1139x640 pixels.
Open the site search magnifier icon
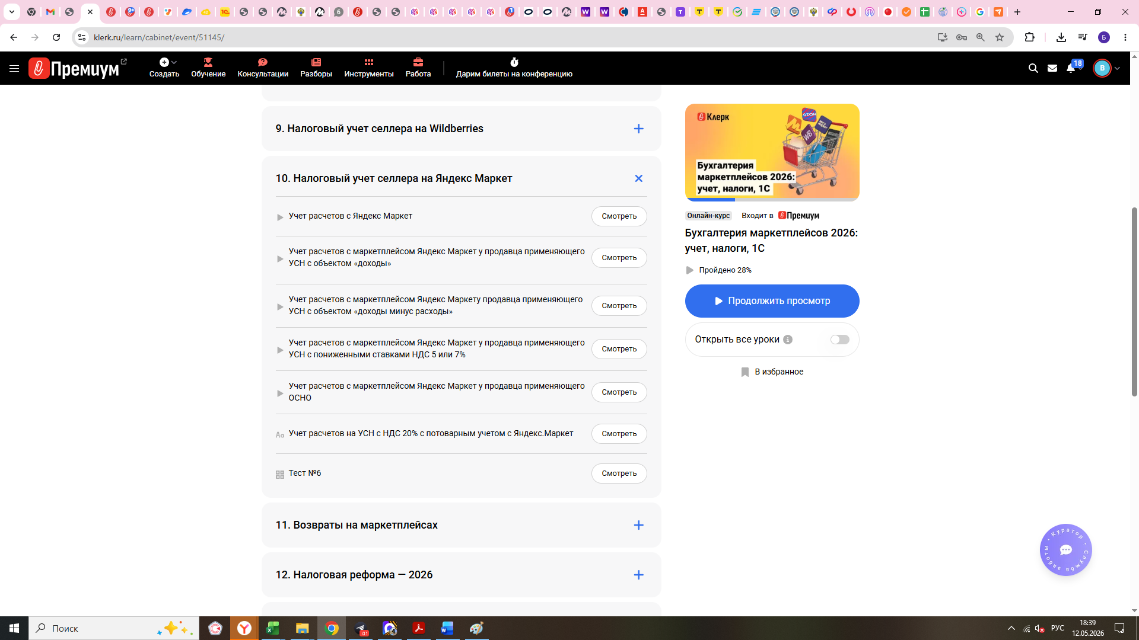[x=1033, y=68]
